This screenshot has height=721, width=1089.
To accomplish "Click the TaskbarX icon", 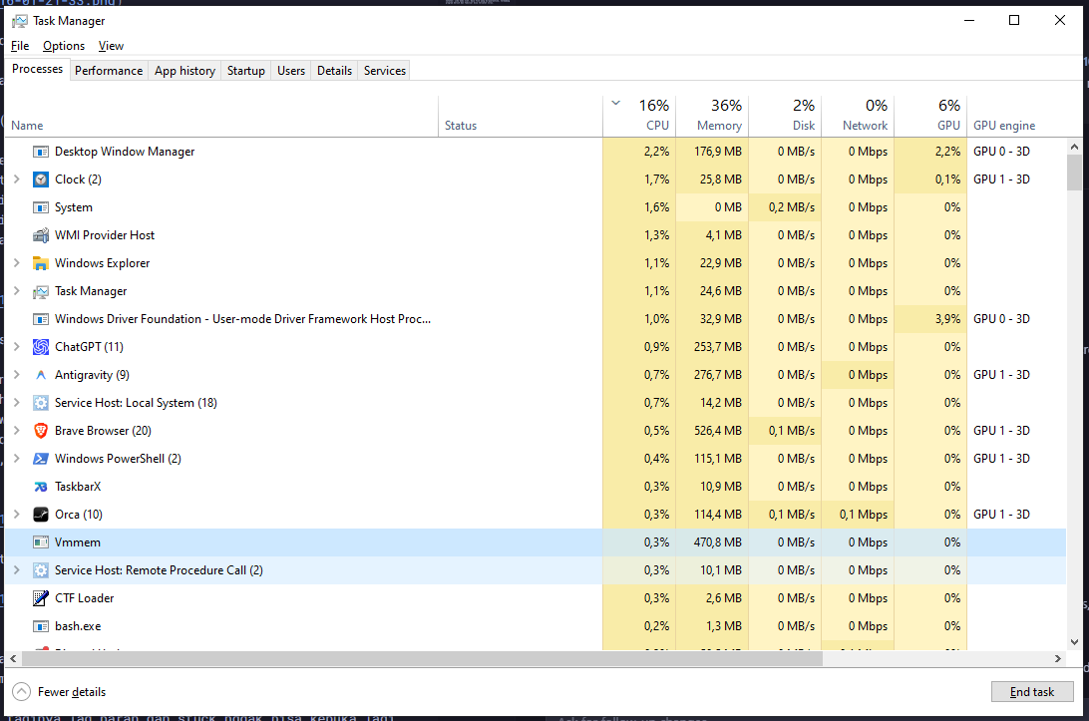I will [x=41, y=487].
